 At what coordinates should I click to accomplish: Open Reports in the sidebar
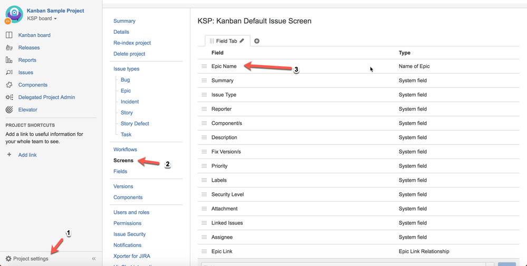(x=27, y=60)
